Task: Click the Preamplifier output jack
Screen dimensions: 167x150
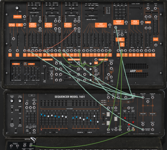Action: [25, 17]
